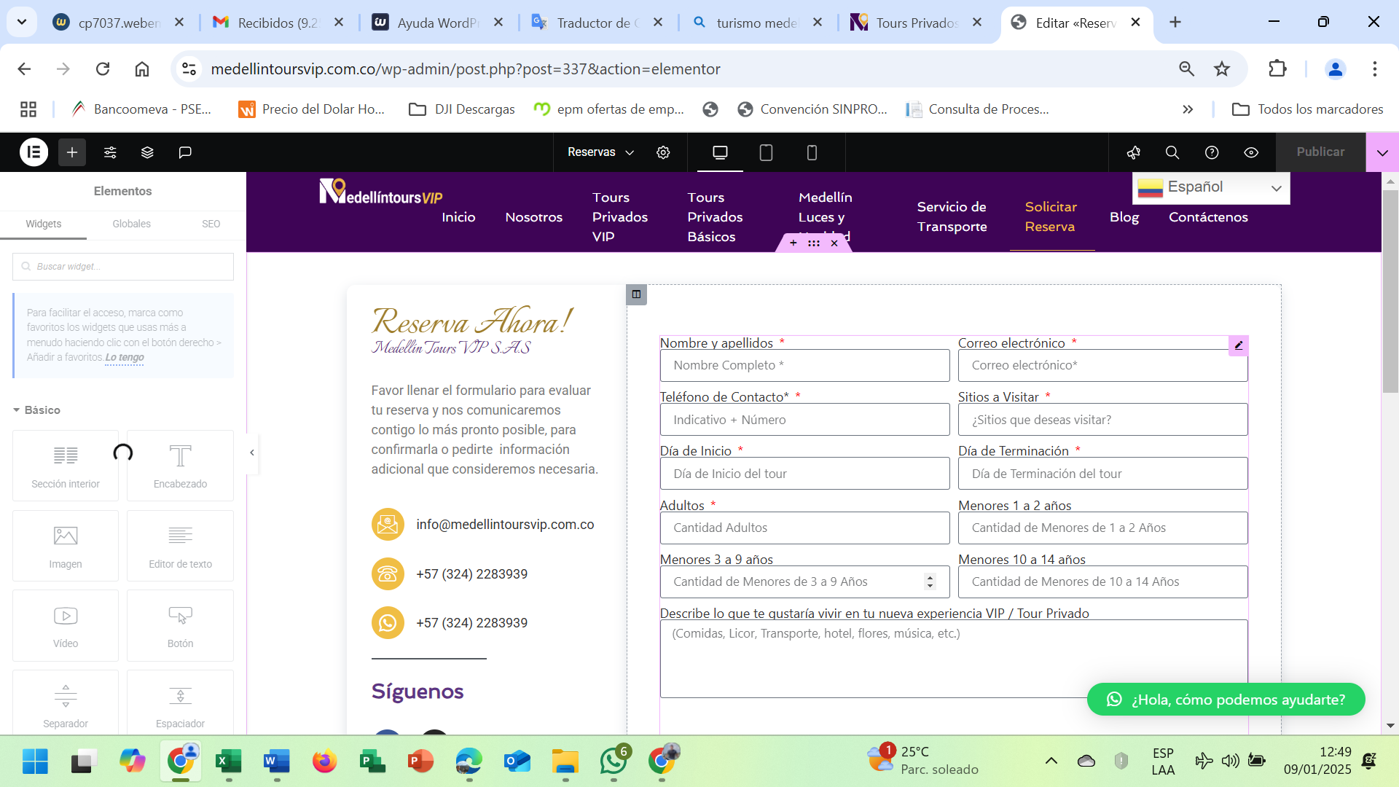Select the Editor de texto widget
This screenshot has width=1399, height=787.
[x=180, y=546]
